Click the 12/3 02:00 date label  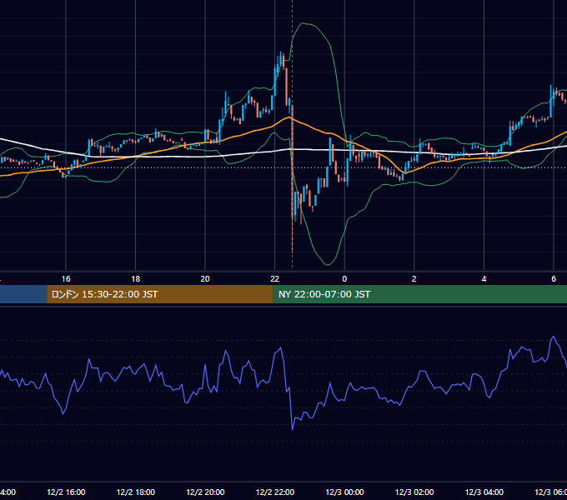tap(414, 492)
